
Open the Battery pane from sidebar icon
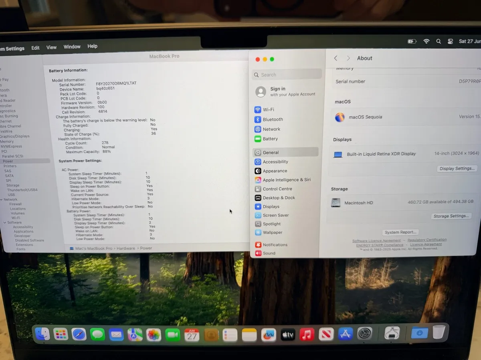tap(257, 139)
